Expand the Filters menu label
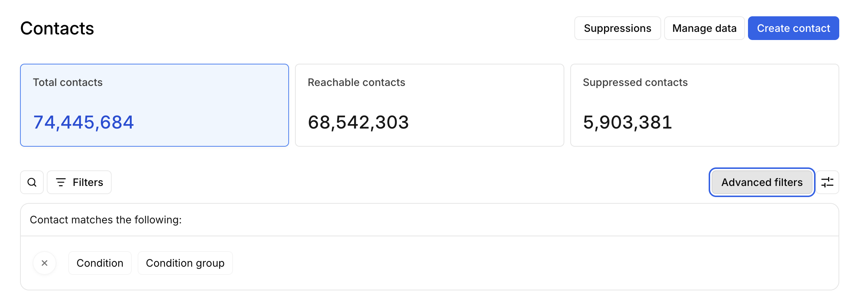This screenshot has height=303, width=863. (x=88, y=182)
